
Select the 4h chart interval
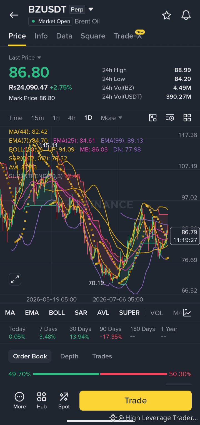click(x=72, y=118)
